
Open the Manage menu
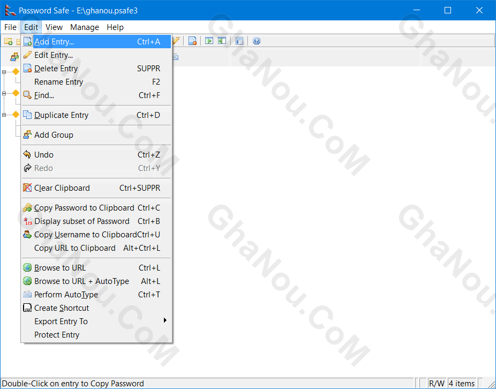click(85, 27)
